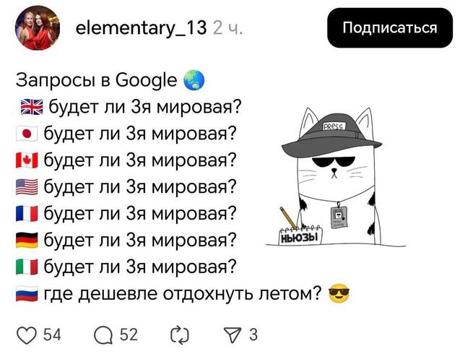The width and height of the screenshot is (473, 354).
Task: Like the post with heart icon
Action: click(27, 335)
